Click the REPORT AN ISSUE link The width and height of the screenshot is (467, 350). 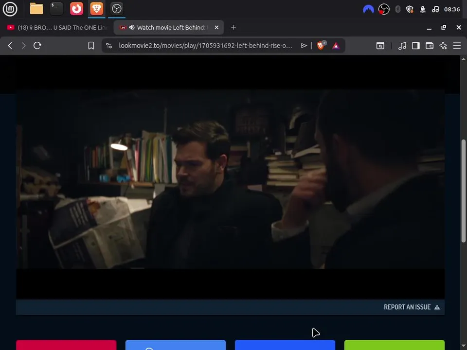point(412,307)
